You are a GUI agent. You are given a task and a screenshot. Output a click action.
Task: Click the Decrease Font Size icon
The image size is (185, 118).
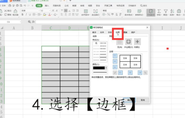click(x=57, y=11)
